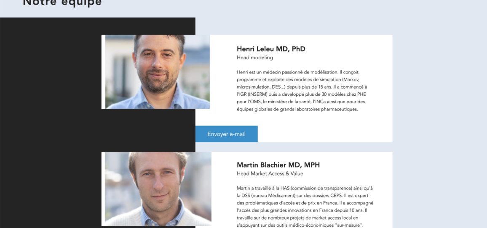Click the white card of Martin Blachier
487x228 pixels.
pos(294,190)
